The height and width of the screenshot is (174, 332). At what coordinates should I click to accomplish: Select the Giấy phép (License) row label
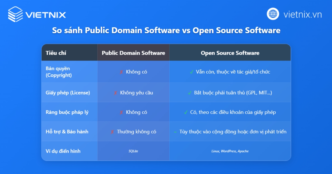(68, 93)
